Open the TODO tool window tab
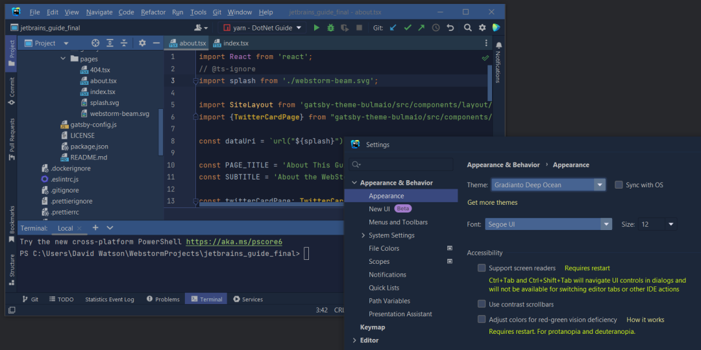Screen dimensions: 701x350 tap(61, 299)
